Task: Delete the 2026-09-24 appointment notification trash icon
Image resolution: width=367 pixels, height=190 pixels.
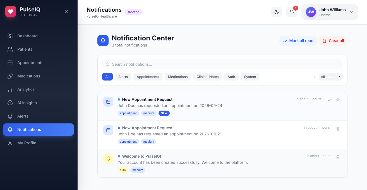Action: pos(338,100)
